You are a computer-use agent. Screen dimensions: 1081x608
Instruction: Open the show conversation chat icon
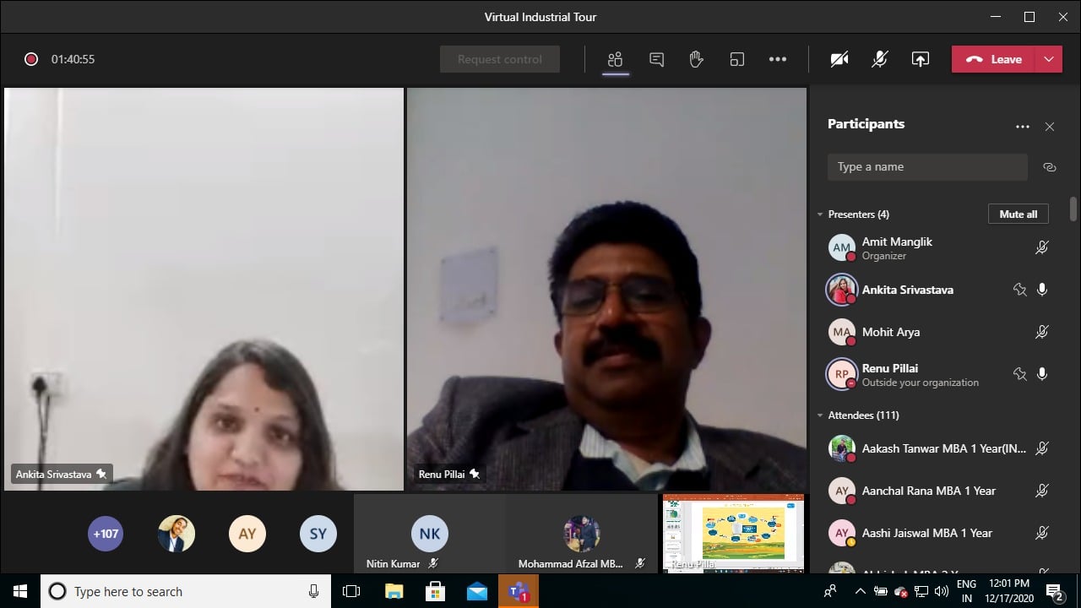click(x=656, y=59)
